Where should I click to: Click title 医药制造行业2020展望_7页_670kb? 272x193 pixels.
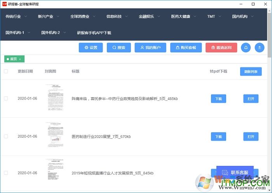pyautogui.click(x=101, y=137)
